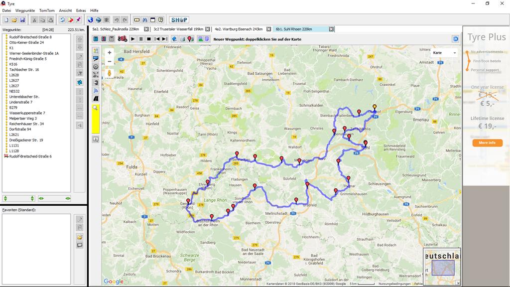This screenshot has height=287, width=510.
Task: Open the Hilfe menu
Action: pos(94,10)
